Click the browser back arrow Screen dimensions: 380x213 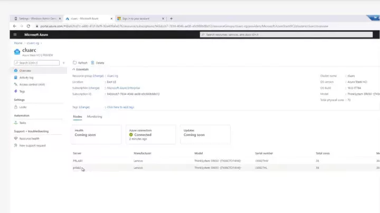[x=15, y=26]
